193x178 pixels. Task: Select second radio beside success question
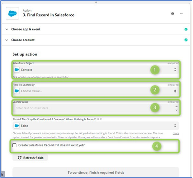click(101, 119)
